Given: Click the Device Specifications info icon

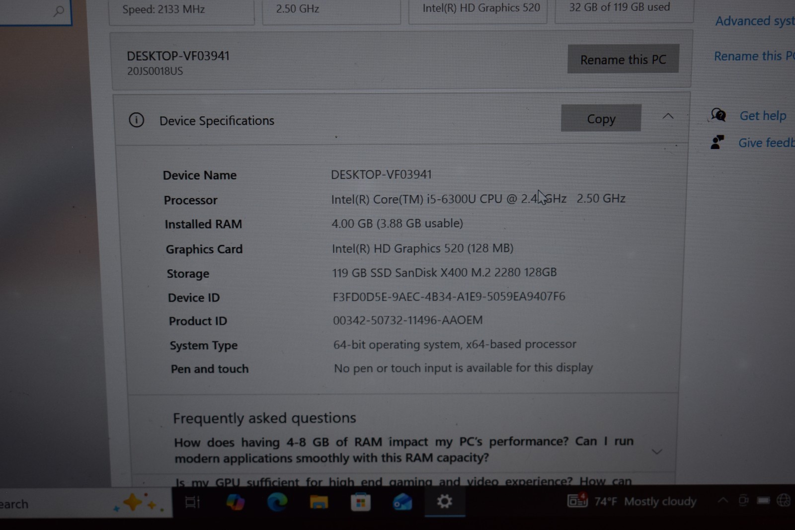Looking at the screenshot, I should point(136,120).
